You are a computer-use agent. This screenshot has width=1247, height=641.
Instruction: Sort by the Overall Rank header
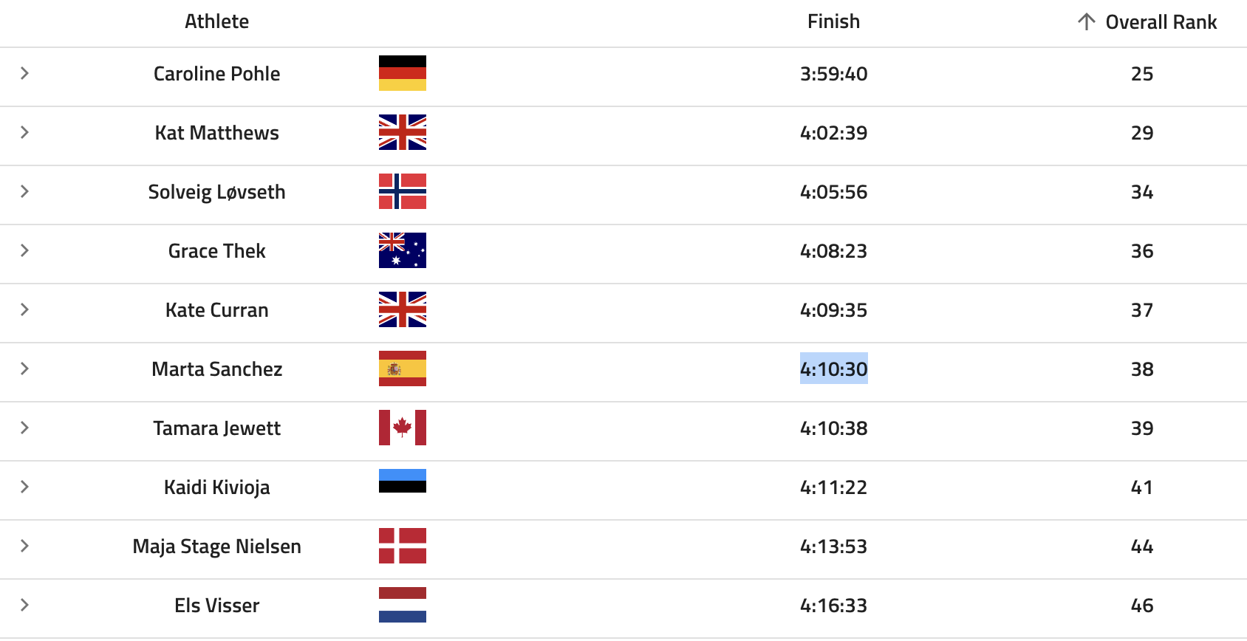coord(1161,22)
